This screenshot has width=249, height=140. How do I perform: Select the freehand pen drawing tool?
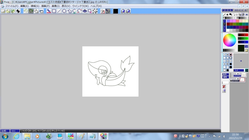[49, 11]
